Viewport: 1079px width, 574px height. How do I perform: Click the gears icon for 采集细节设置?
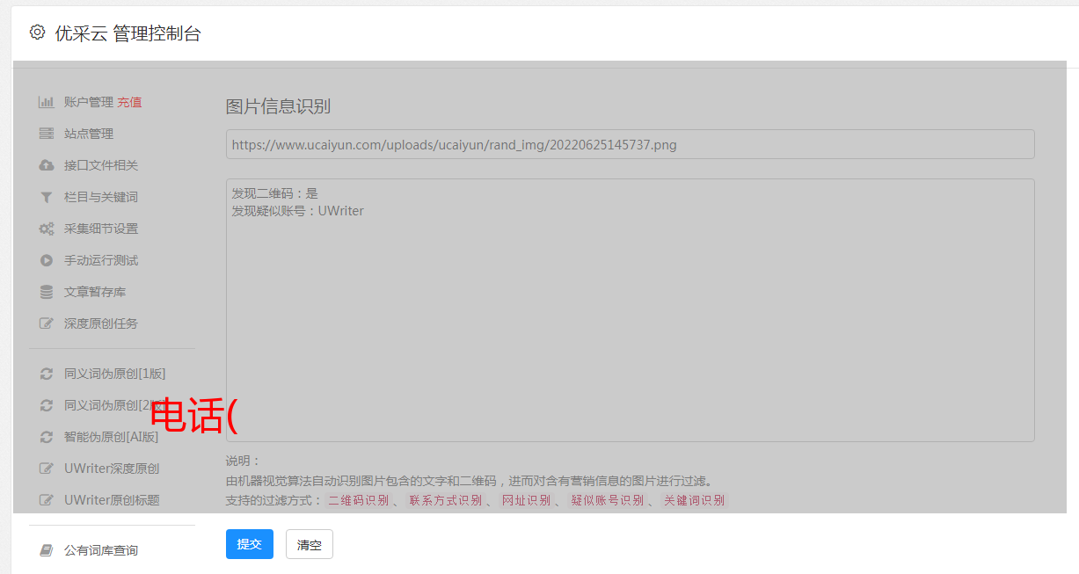[x=47, y=229]
